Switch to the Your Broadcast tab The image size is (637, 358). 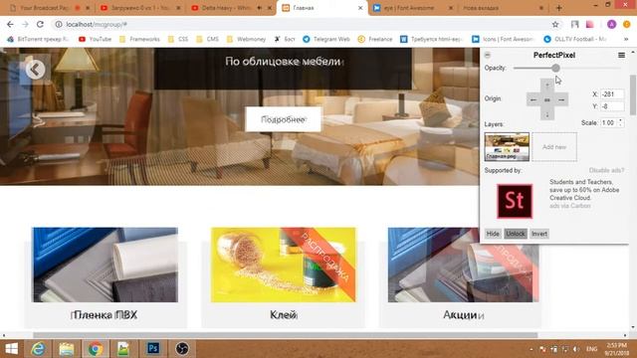pos(49,8)
